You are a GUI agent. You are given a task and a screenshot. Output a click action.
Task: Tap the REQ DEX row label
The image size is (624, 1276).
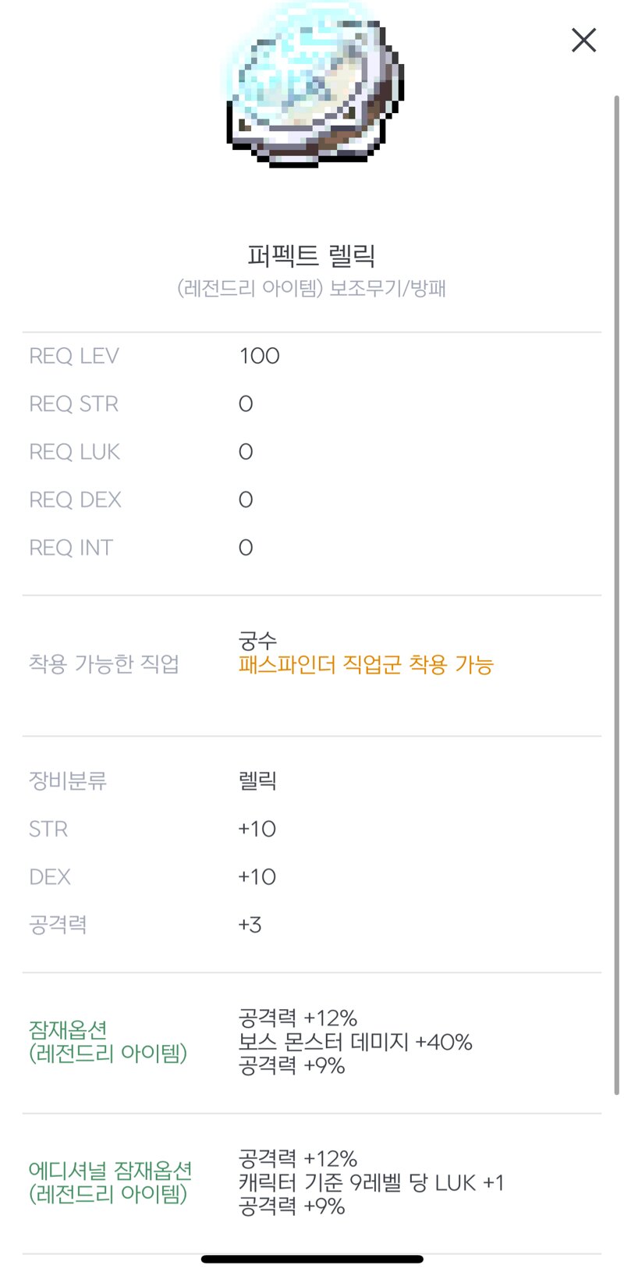click(75, 499)
